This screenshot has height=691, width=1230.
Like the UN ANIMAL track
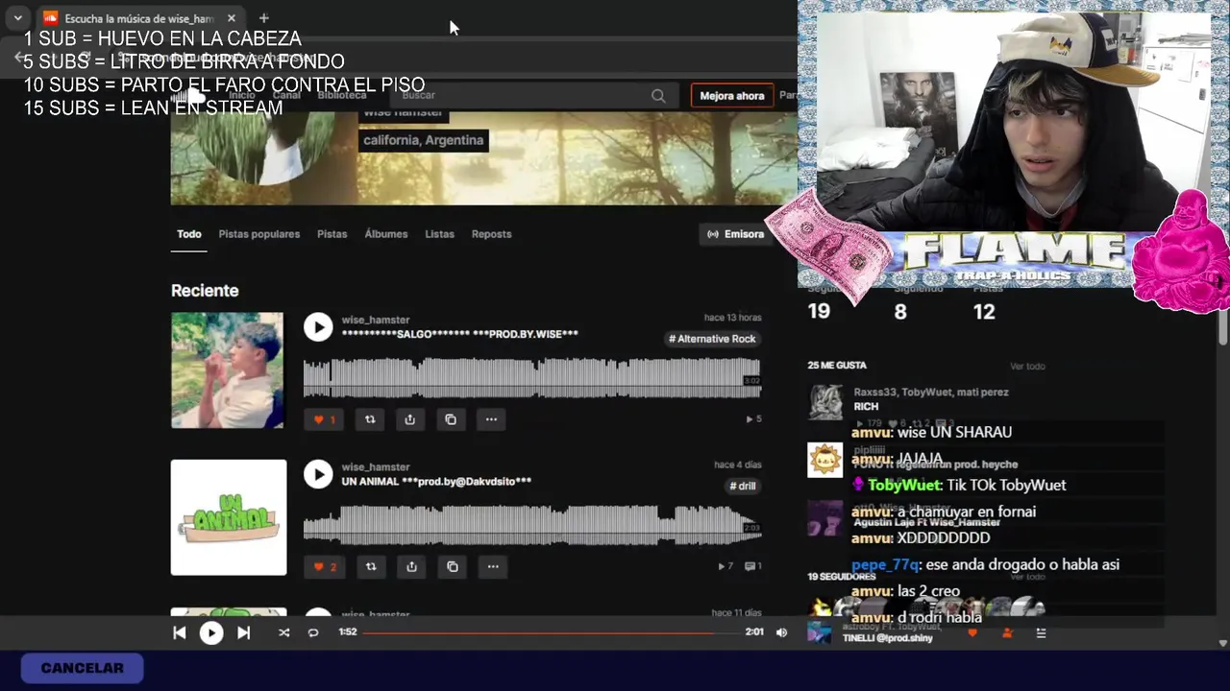pyautogui.click(x=325, y=566)
